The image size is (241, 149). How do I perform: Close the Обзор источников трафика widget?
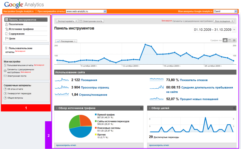[x=141, y=108]
